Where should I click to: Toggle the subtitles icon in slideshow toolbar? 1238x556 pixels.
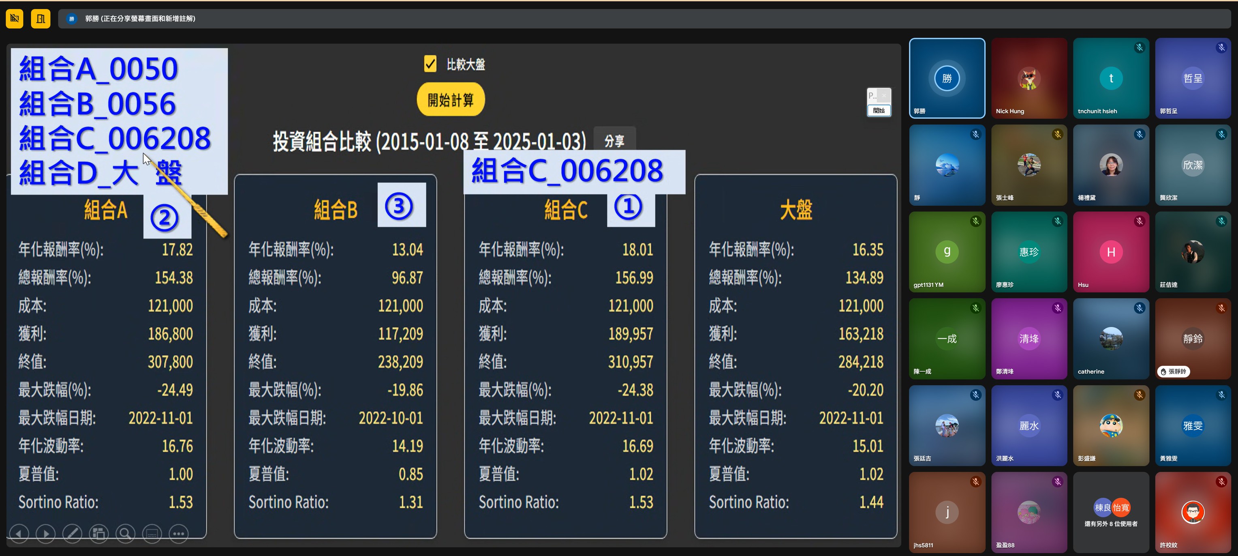(152, 533)
